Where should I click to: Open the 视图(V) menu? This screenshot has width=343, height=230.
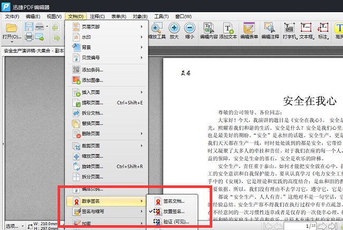[x=54, y=16]
